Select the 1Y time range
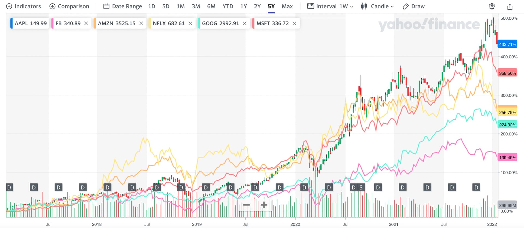524x228 pixels. [243, 6]
